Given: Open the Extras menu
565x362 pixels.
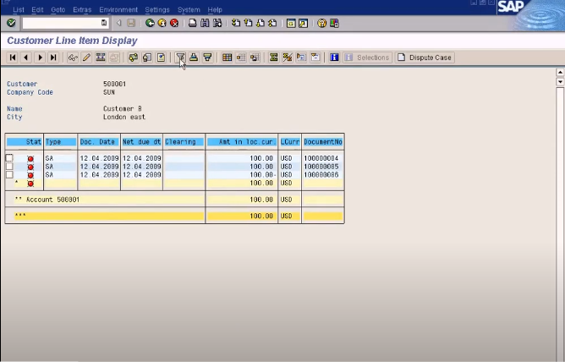Looking at the screenshot, I should pyautogui.click(x=82, y=9).
